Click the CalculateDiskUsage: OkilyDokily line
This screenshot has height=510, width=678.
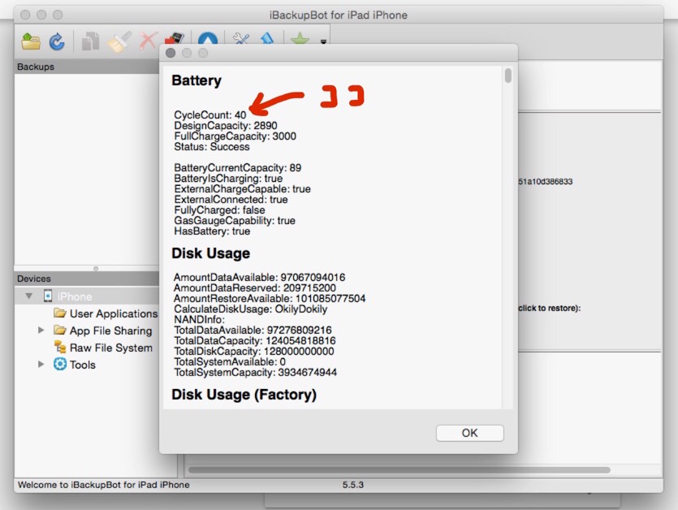[251, 309]
